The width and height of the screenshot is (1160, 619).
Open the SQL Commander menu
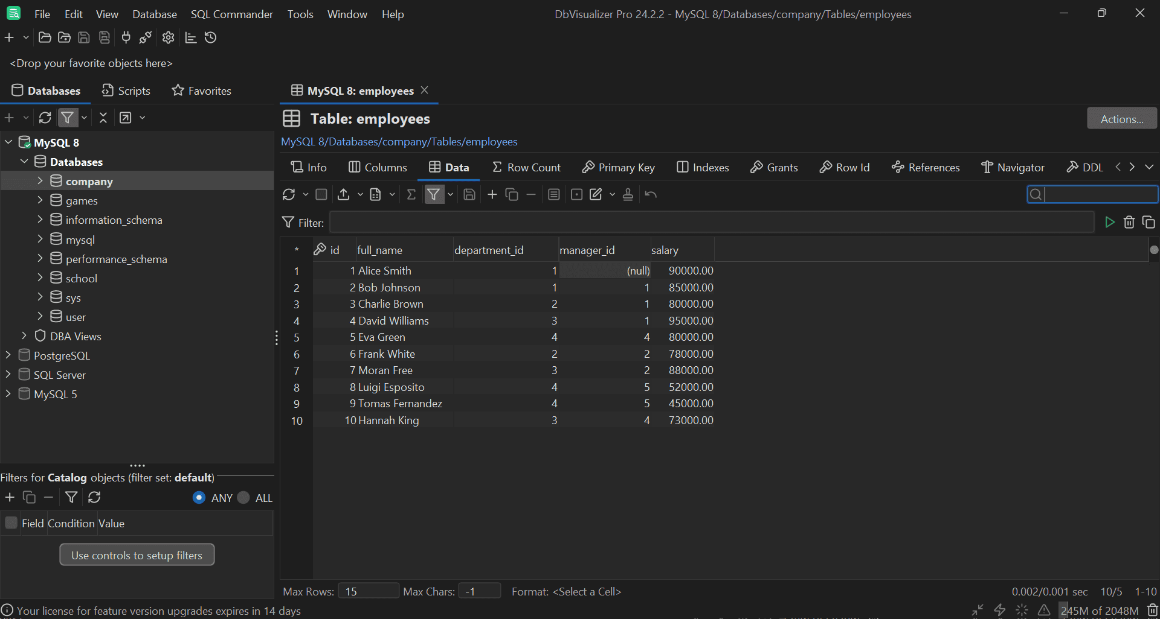click(231, 14)
